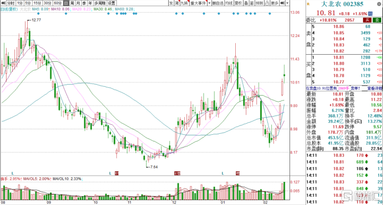The width and height of the screenshot is (383, 205).
Task: Toggle the 重大事件 major events overlay
Action: [x=198, y=3]
